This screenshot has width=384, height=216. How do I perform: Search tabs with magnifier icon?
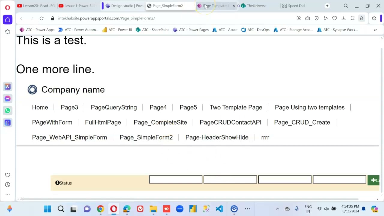346,6
